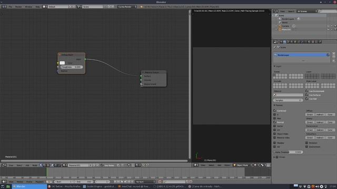The height and width of the screenshot is (189, 337).
Task: Open the Help menu
Action: pyautogui.click(x=37, y=7)
